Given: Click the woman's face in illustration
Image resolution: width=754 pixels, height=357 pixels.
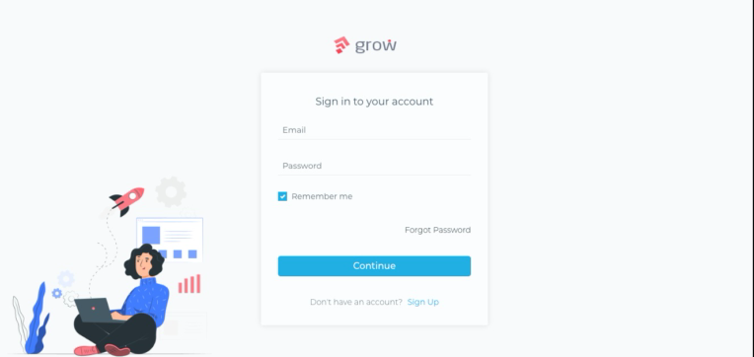Looking at the screenshot, I should point(142,264).
